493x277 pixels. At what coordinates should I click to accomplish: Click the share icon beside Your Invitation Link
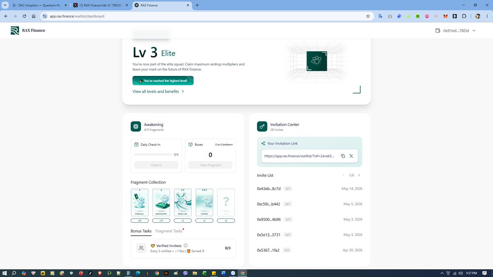click(263, 144)
